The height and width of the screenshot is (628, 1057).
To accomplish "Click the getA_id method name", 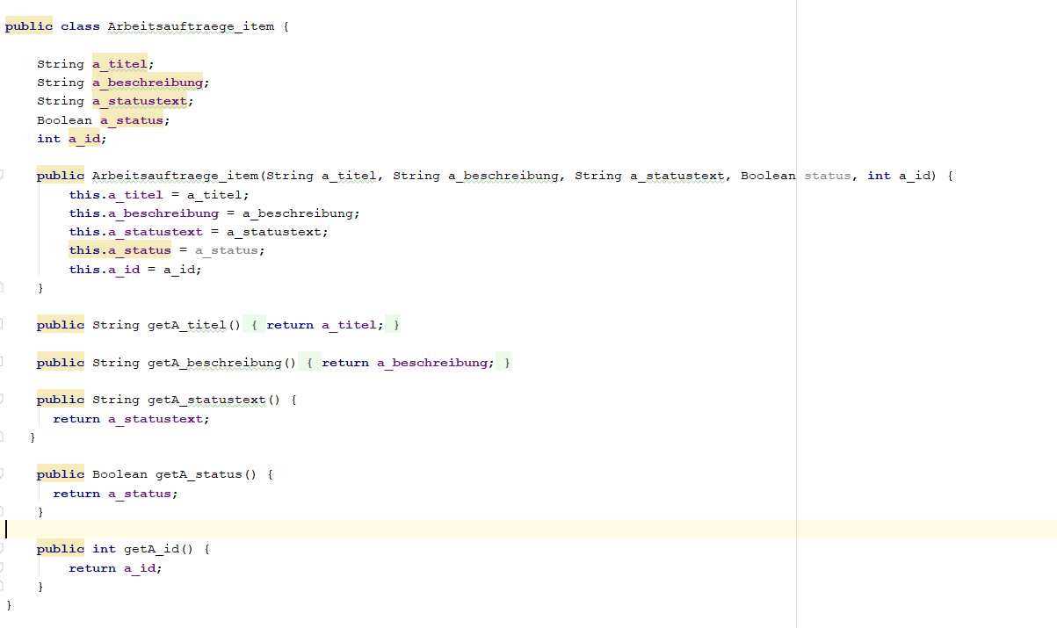I will (x=151, y=549).
